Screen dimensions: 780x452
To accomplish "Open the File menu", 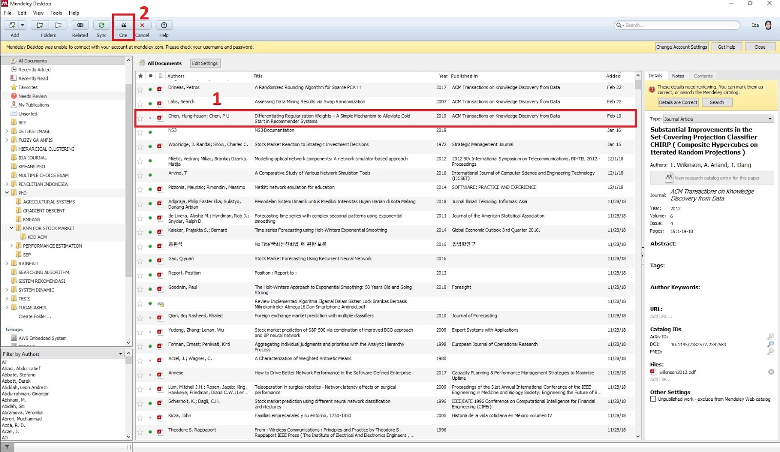I will (x=8, y=13).
